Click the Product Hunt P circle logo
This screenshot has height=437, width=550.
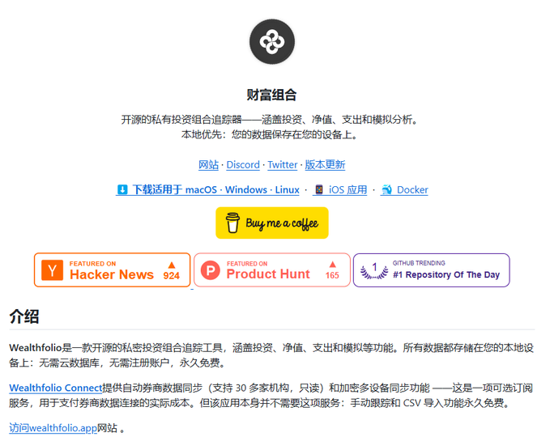(x=211, y=270)
